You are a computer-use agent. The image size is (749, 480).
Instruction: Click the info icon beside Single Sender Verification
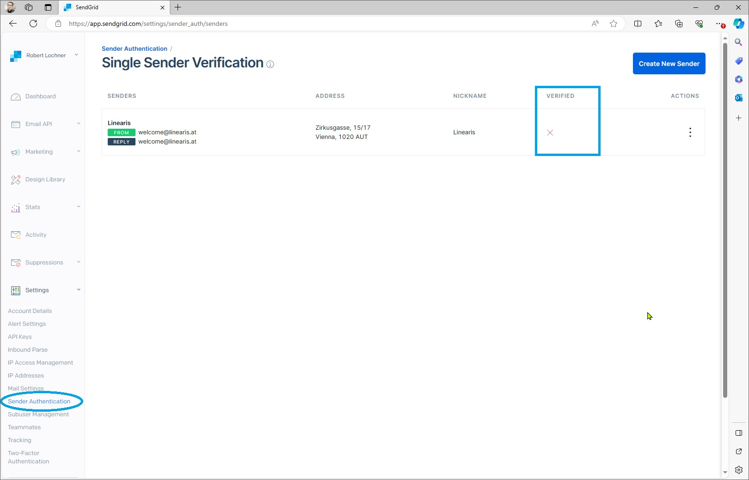click(x=270, y=65)
